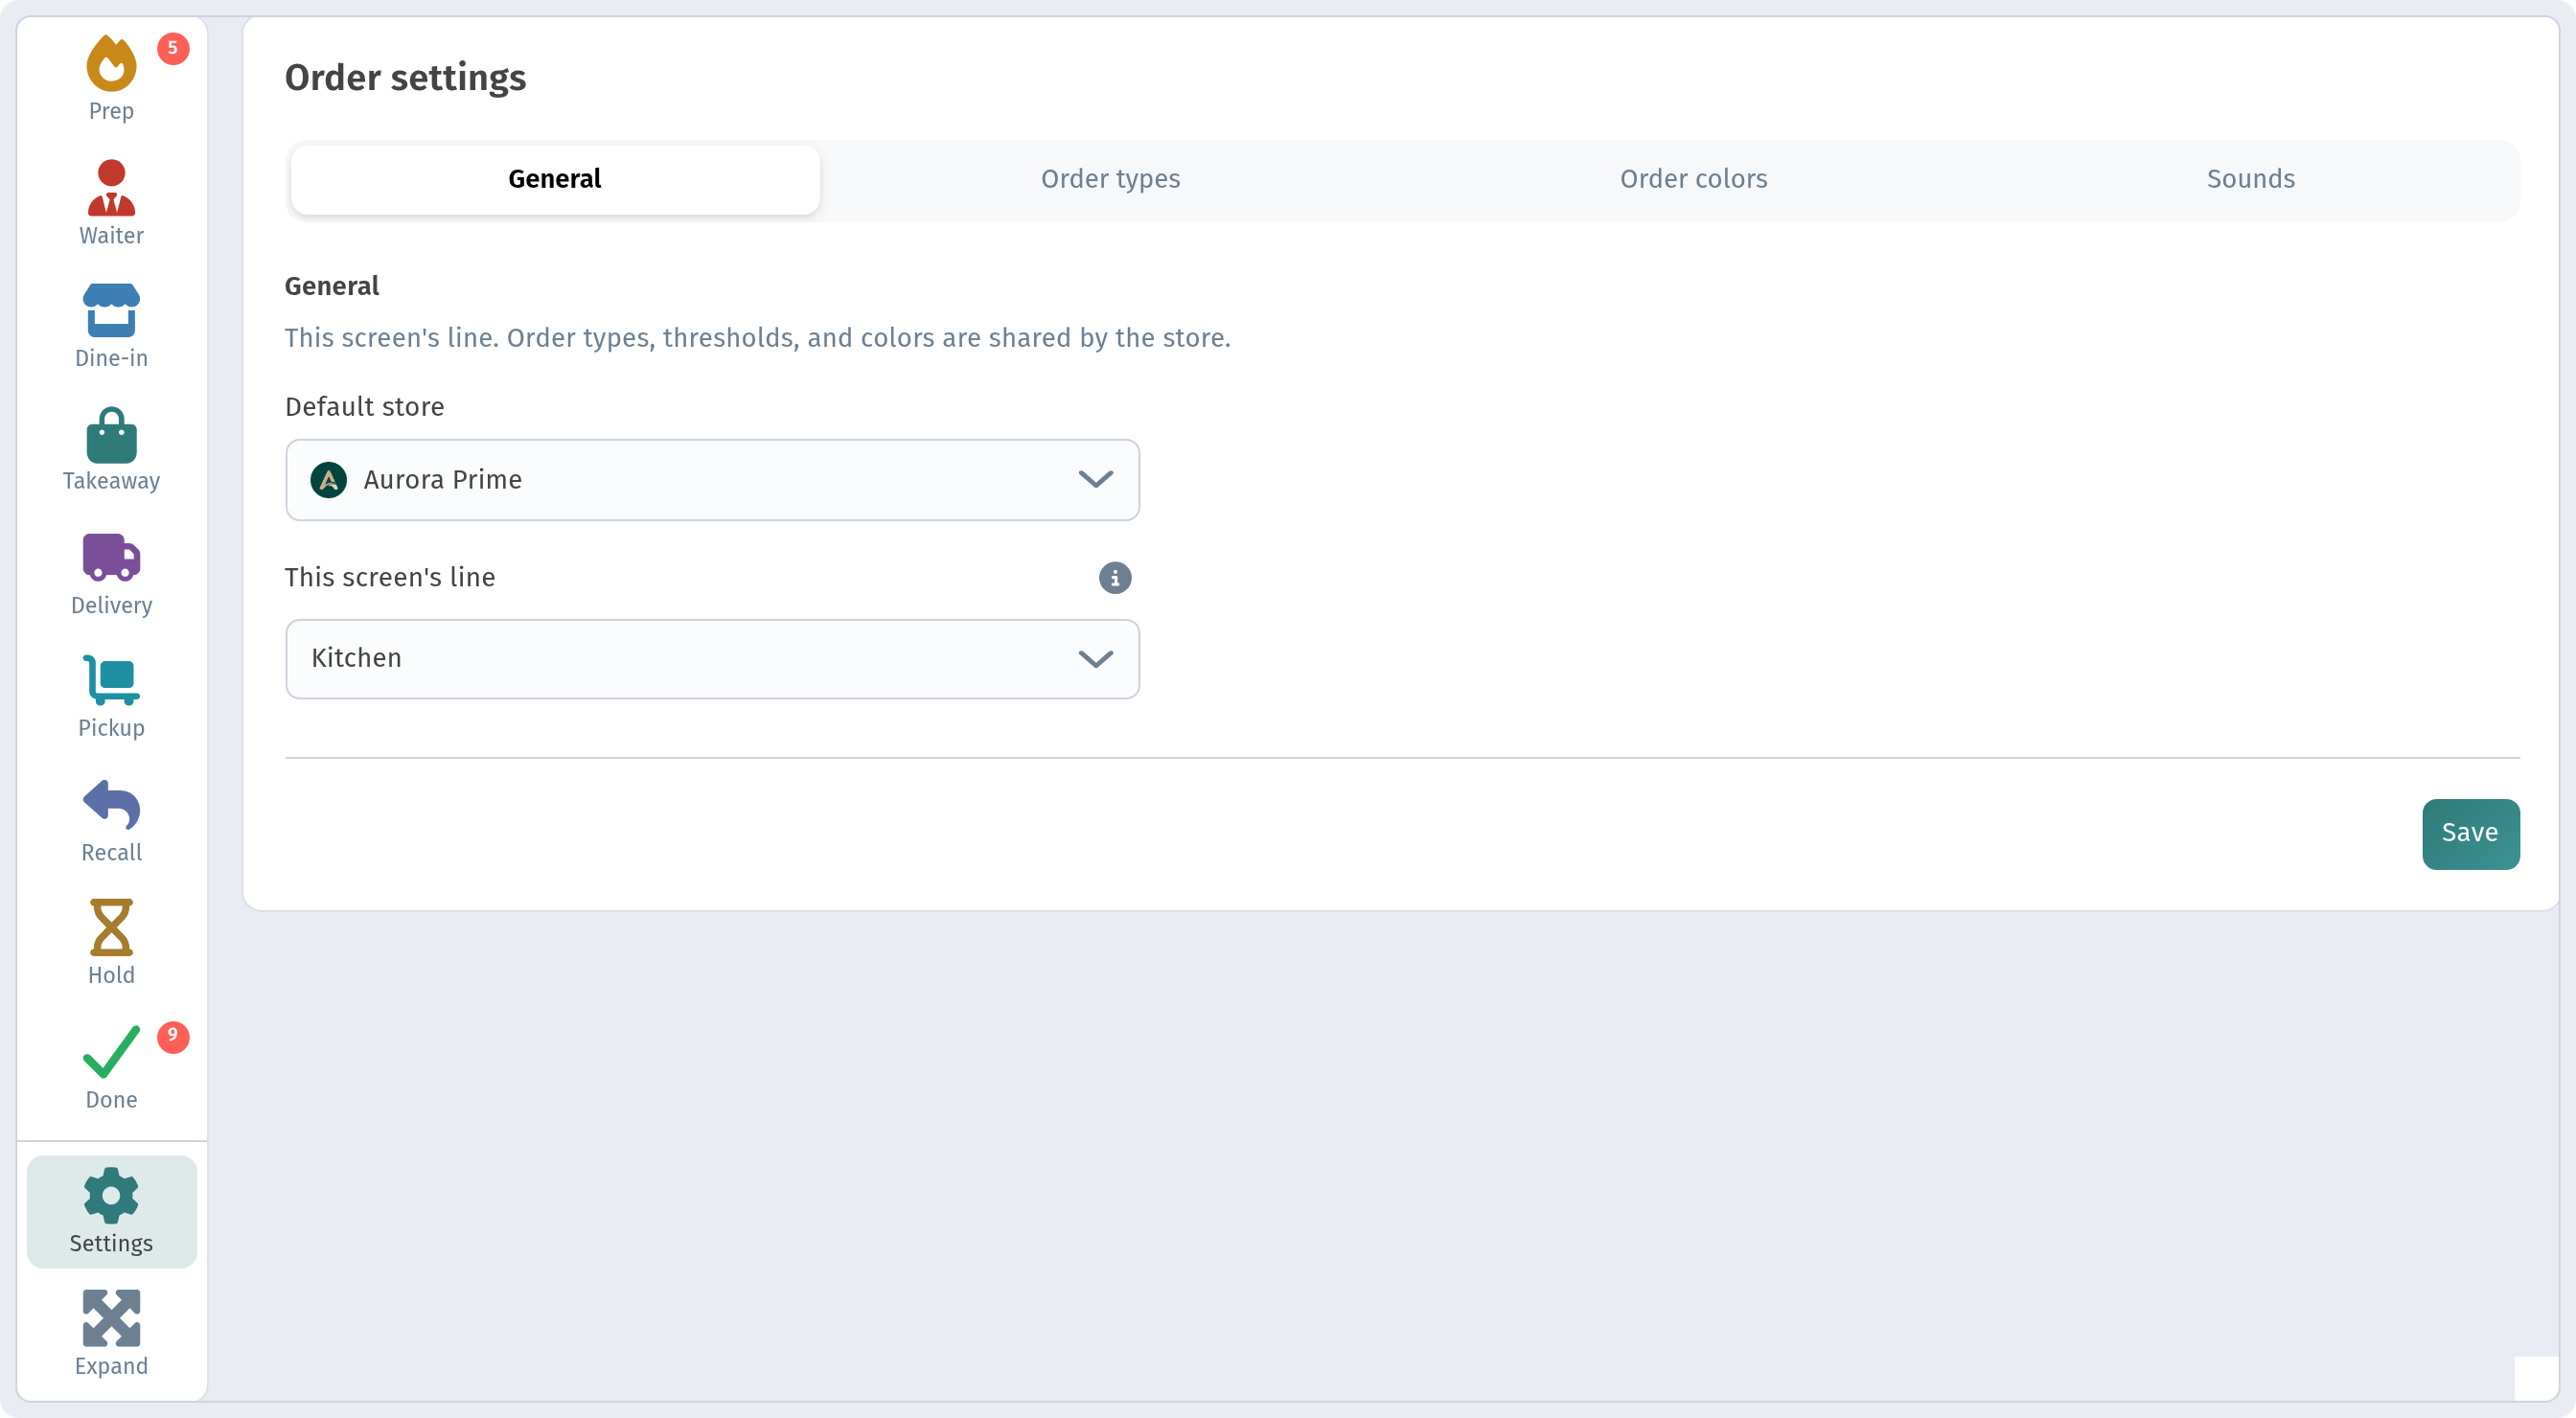The image size is (2576, 1418).
Task: Click the Recall arrow icon
Action: click(111, 805)
